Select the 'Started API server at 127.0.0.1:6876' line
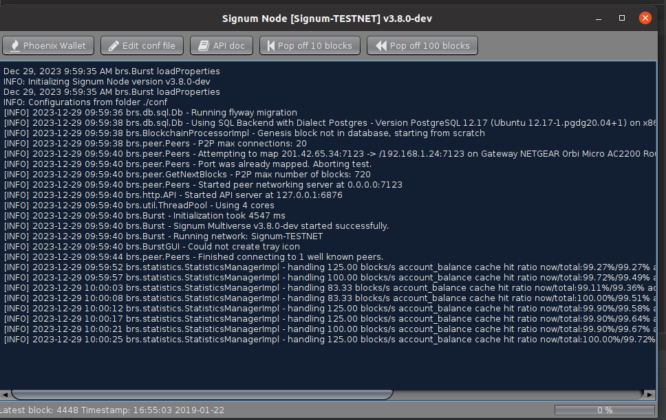666x420 pixels. pyautogui.click(x=173, y=195)
